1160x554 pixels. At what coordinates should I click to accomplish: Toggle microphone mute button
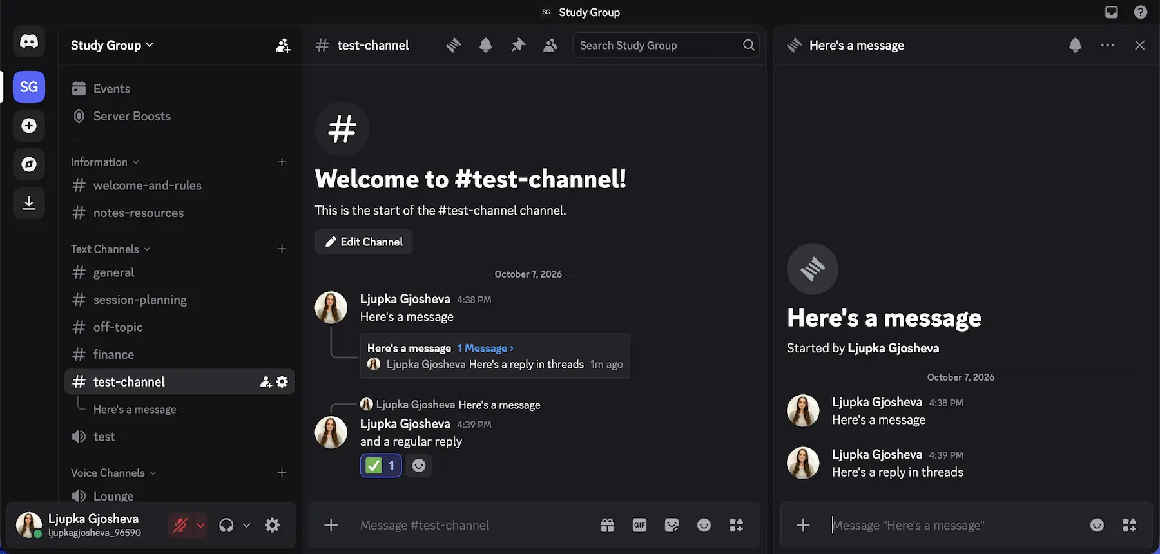tap(180, 525)
